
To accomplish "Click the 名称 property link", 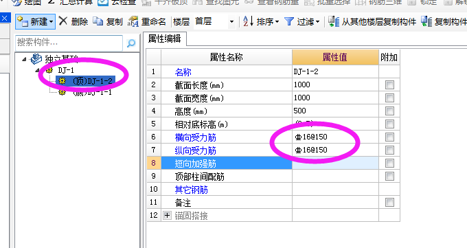I will 183,72.
